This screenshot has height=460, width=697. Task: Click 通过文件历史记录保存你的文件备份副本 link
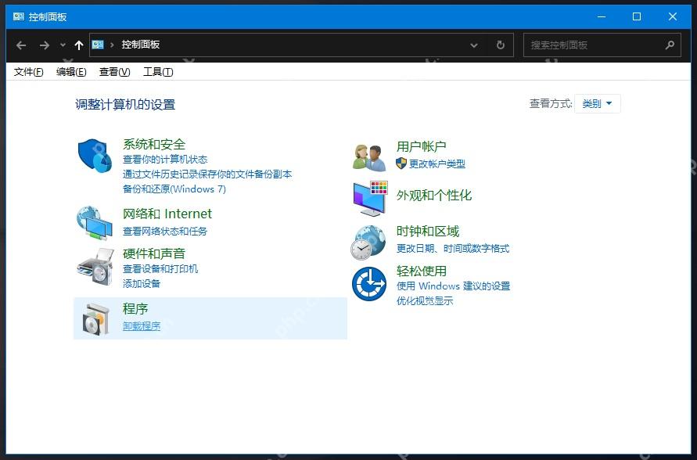[x=207, y=174]
